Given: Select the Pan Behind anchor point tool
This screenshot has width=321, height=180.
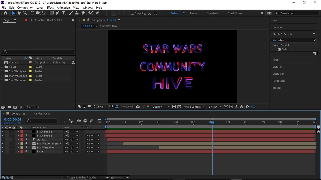Looking at the screenshot, I should pyautogui.click(x=44, y=13).
